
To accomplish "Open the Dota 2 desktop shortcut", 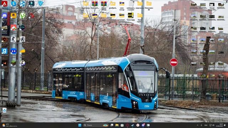I will point(5,28).
